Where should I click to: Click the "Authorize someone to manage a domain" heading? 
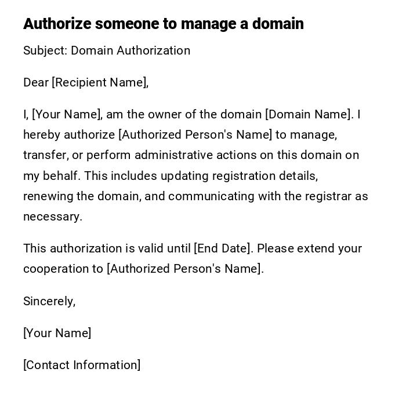point(163,24)
